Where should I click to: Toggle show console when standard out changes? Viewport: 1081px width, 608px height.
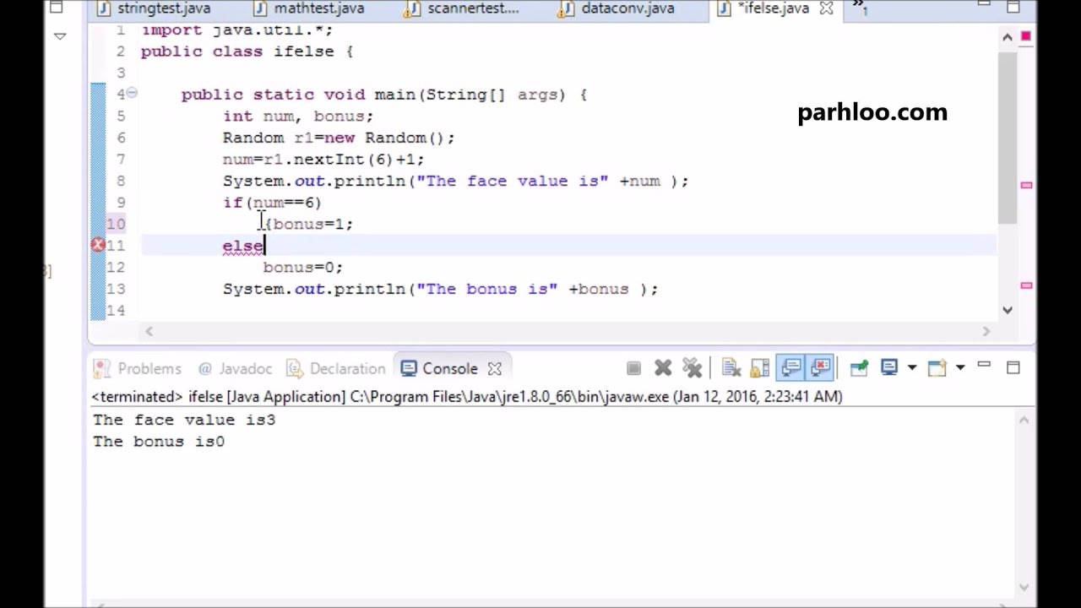click(x=791, y=368)
